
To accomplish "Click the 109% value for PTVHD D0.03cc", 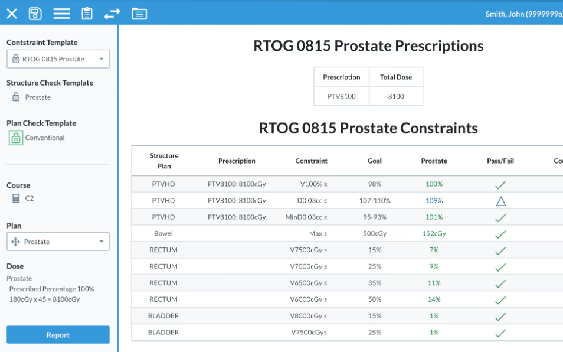I will coord(434,200).
